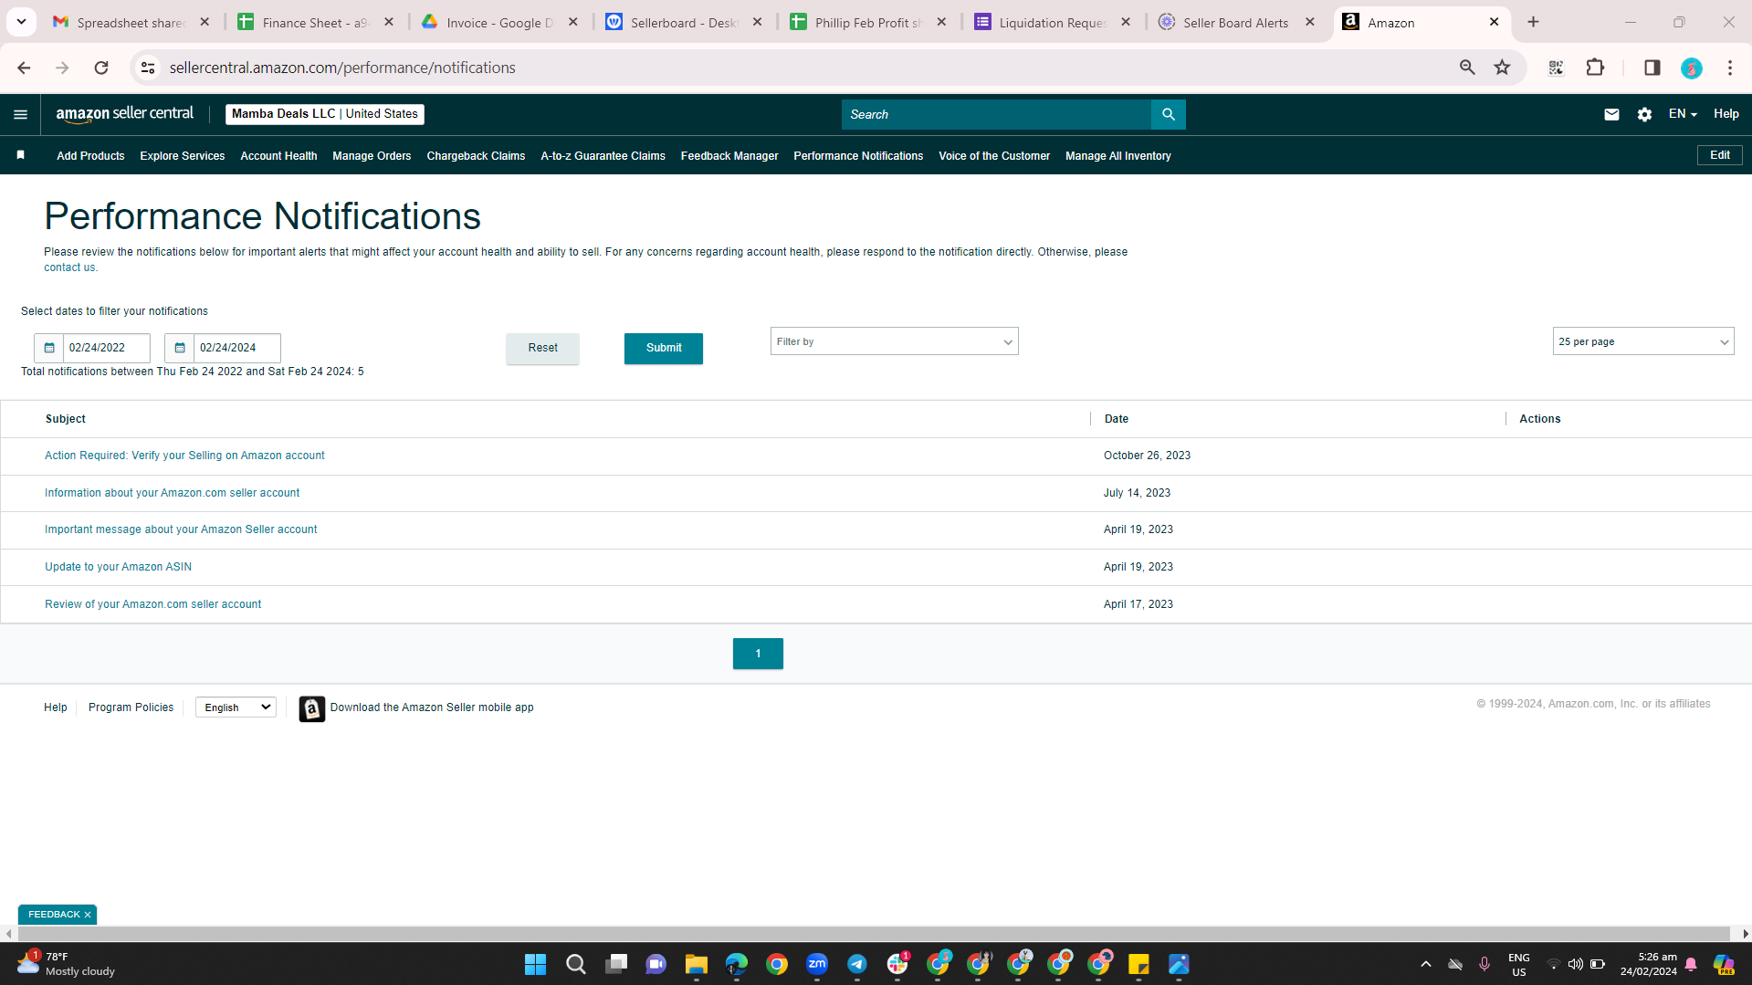Open Program Policies footer link

[x=131, y=707]
